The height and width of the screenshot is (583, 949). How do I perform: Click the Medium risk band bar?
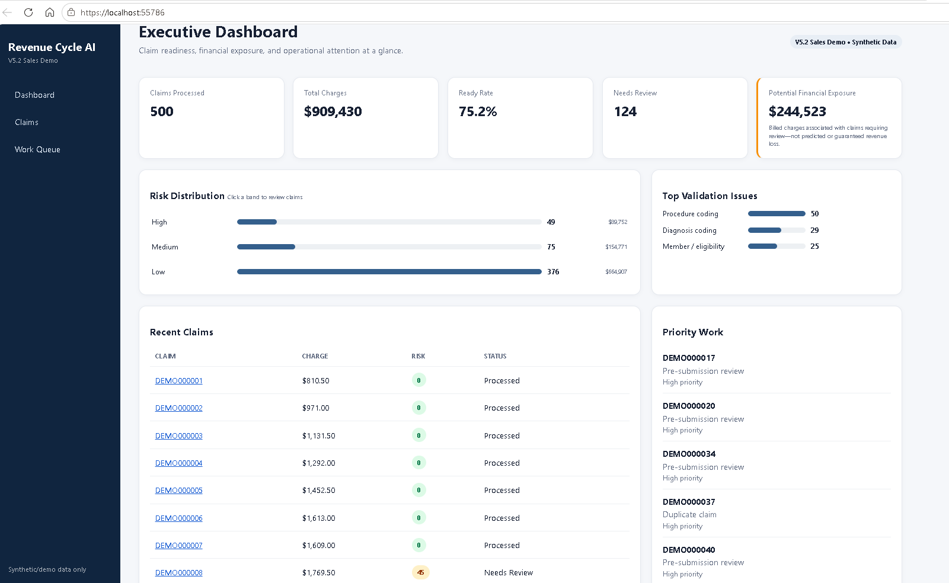pyautogui.click(x=389, y=247)
